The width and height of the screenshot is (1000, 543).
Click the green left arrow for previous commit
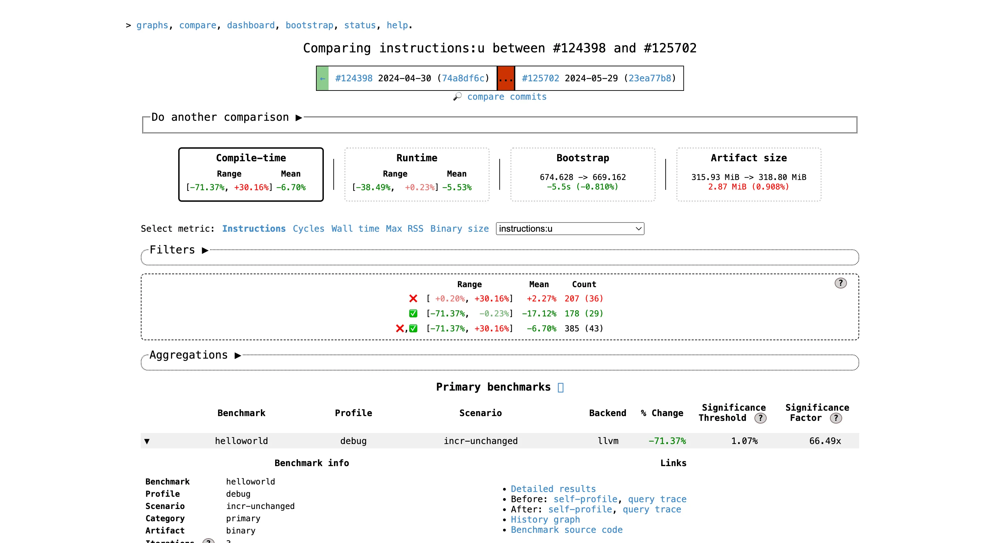322,79
